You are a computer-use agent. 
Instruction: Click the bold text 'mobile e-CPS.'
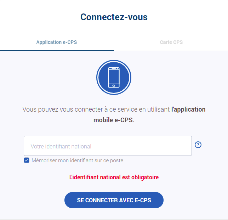tap(114, 120)
